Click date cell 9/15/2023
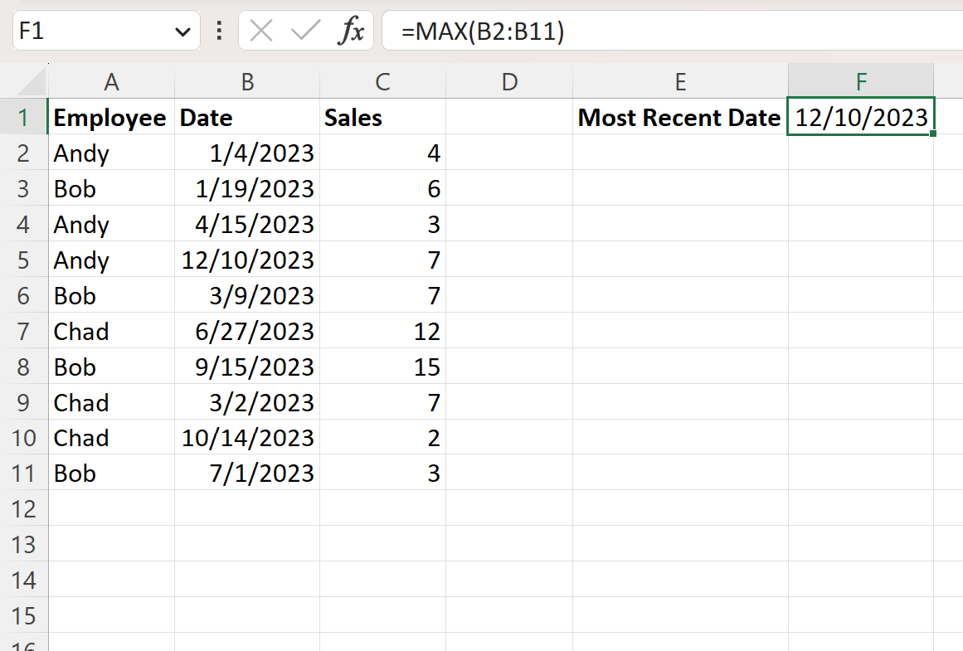 247,366
